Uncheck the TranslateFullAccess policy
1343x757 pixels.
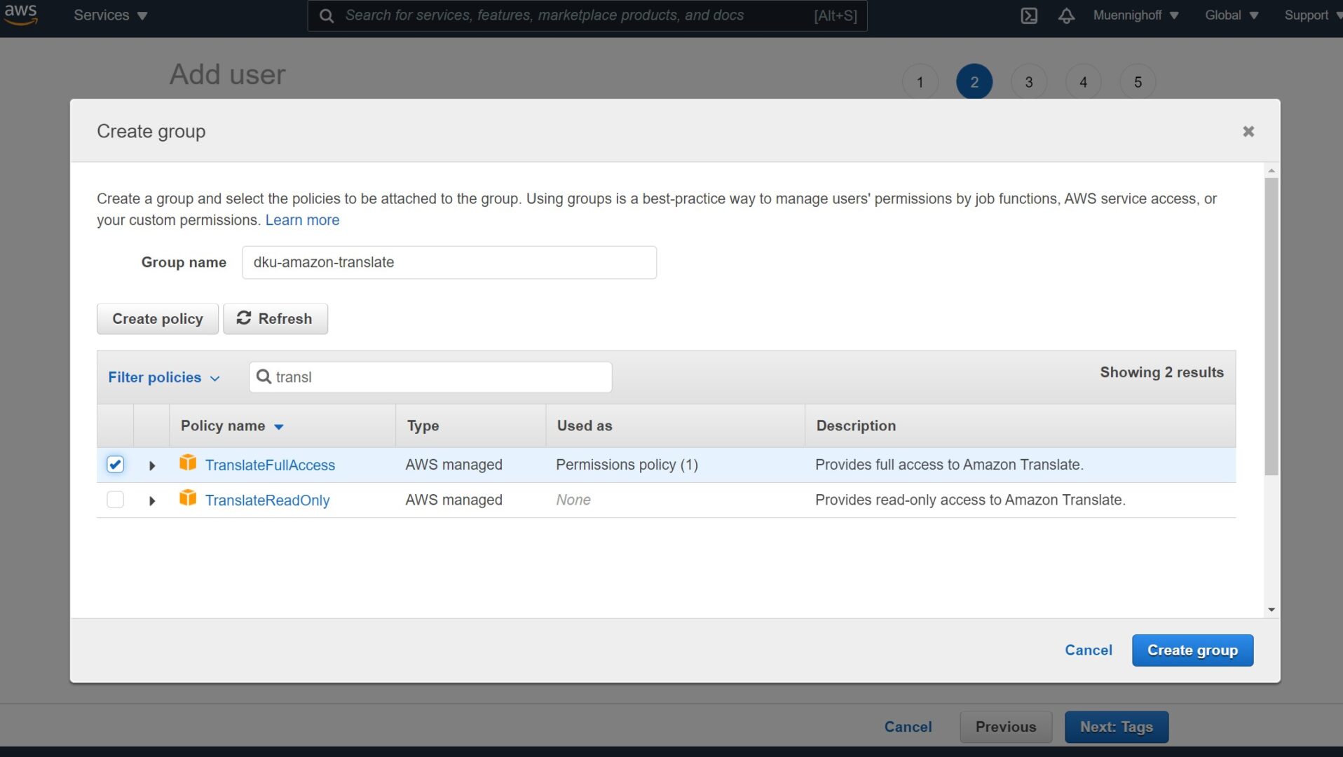pyautogui.click(x=115, y=463)
